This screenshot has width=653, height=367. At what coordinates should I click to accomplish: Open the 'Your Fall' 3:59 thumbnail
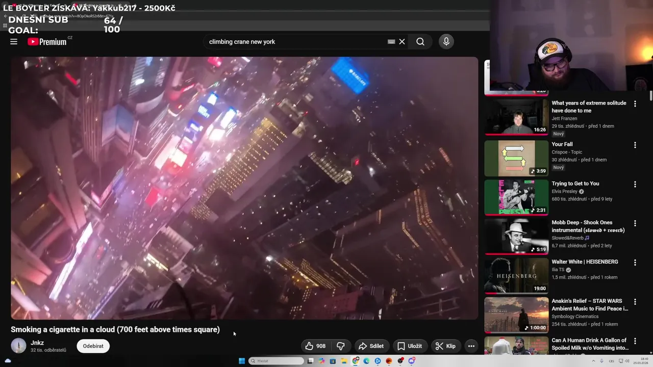click(x=516, y=158)
